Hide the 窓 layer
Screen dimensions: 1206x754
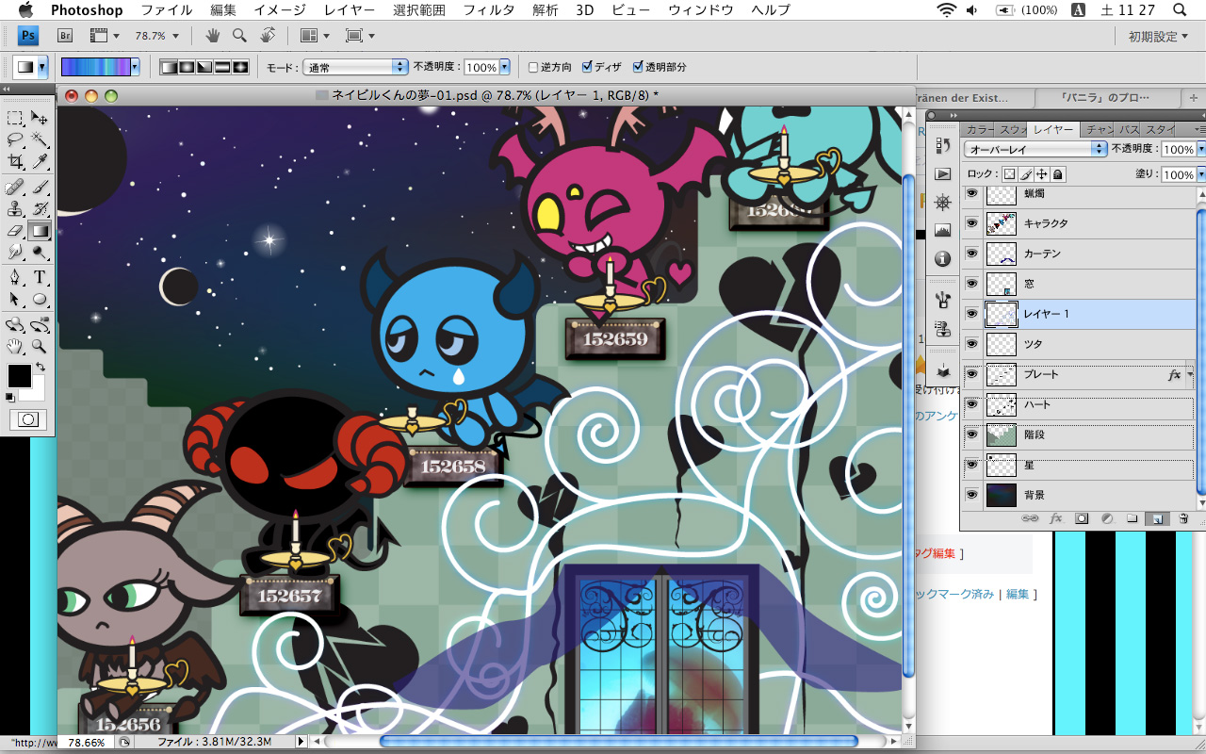point(971,285)
